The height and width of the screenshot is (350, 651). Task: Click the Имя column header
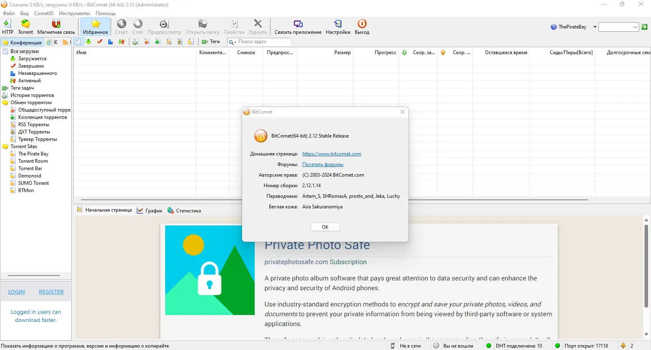coord(135,52)
